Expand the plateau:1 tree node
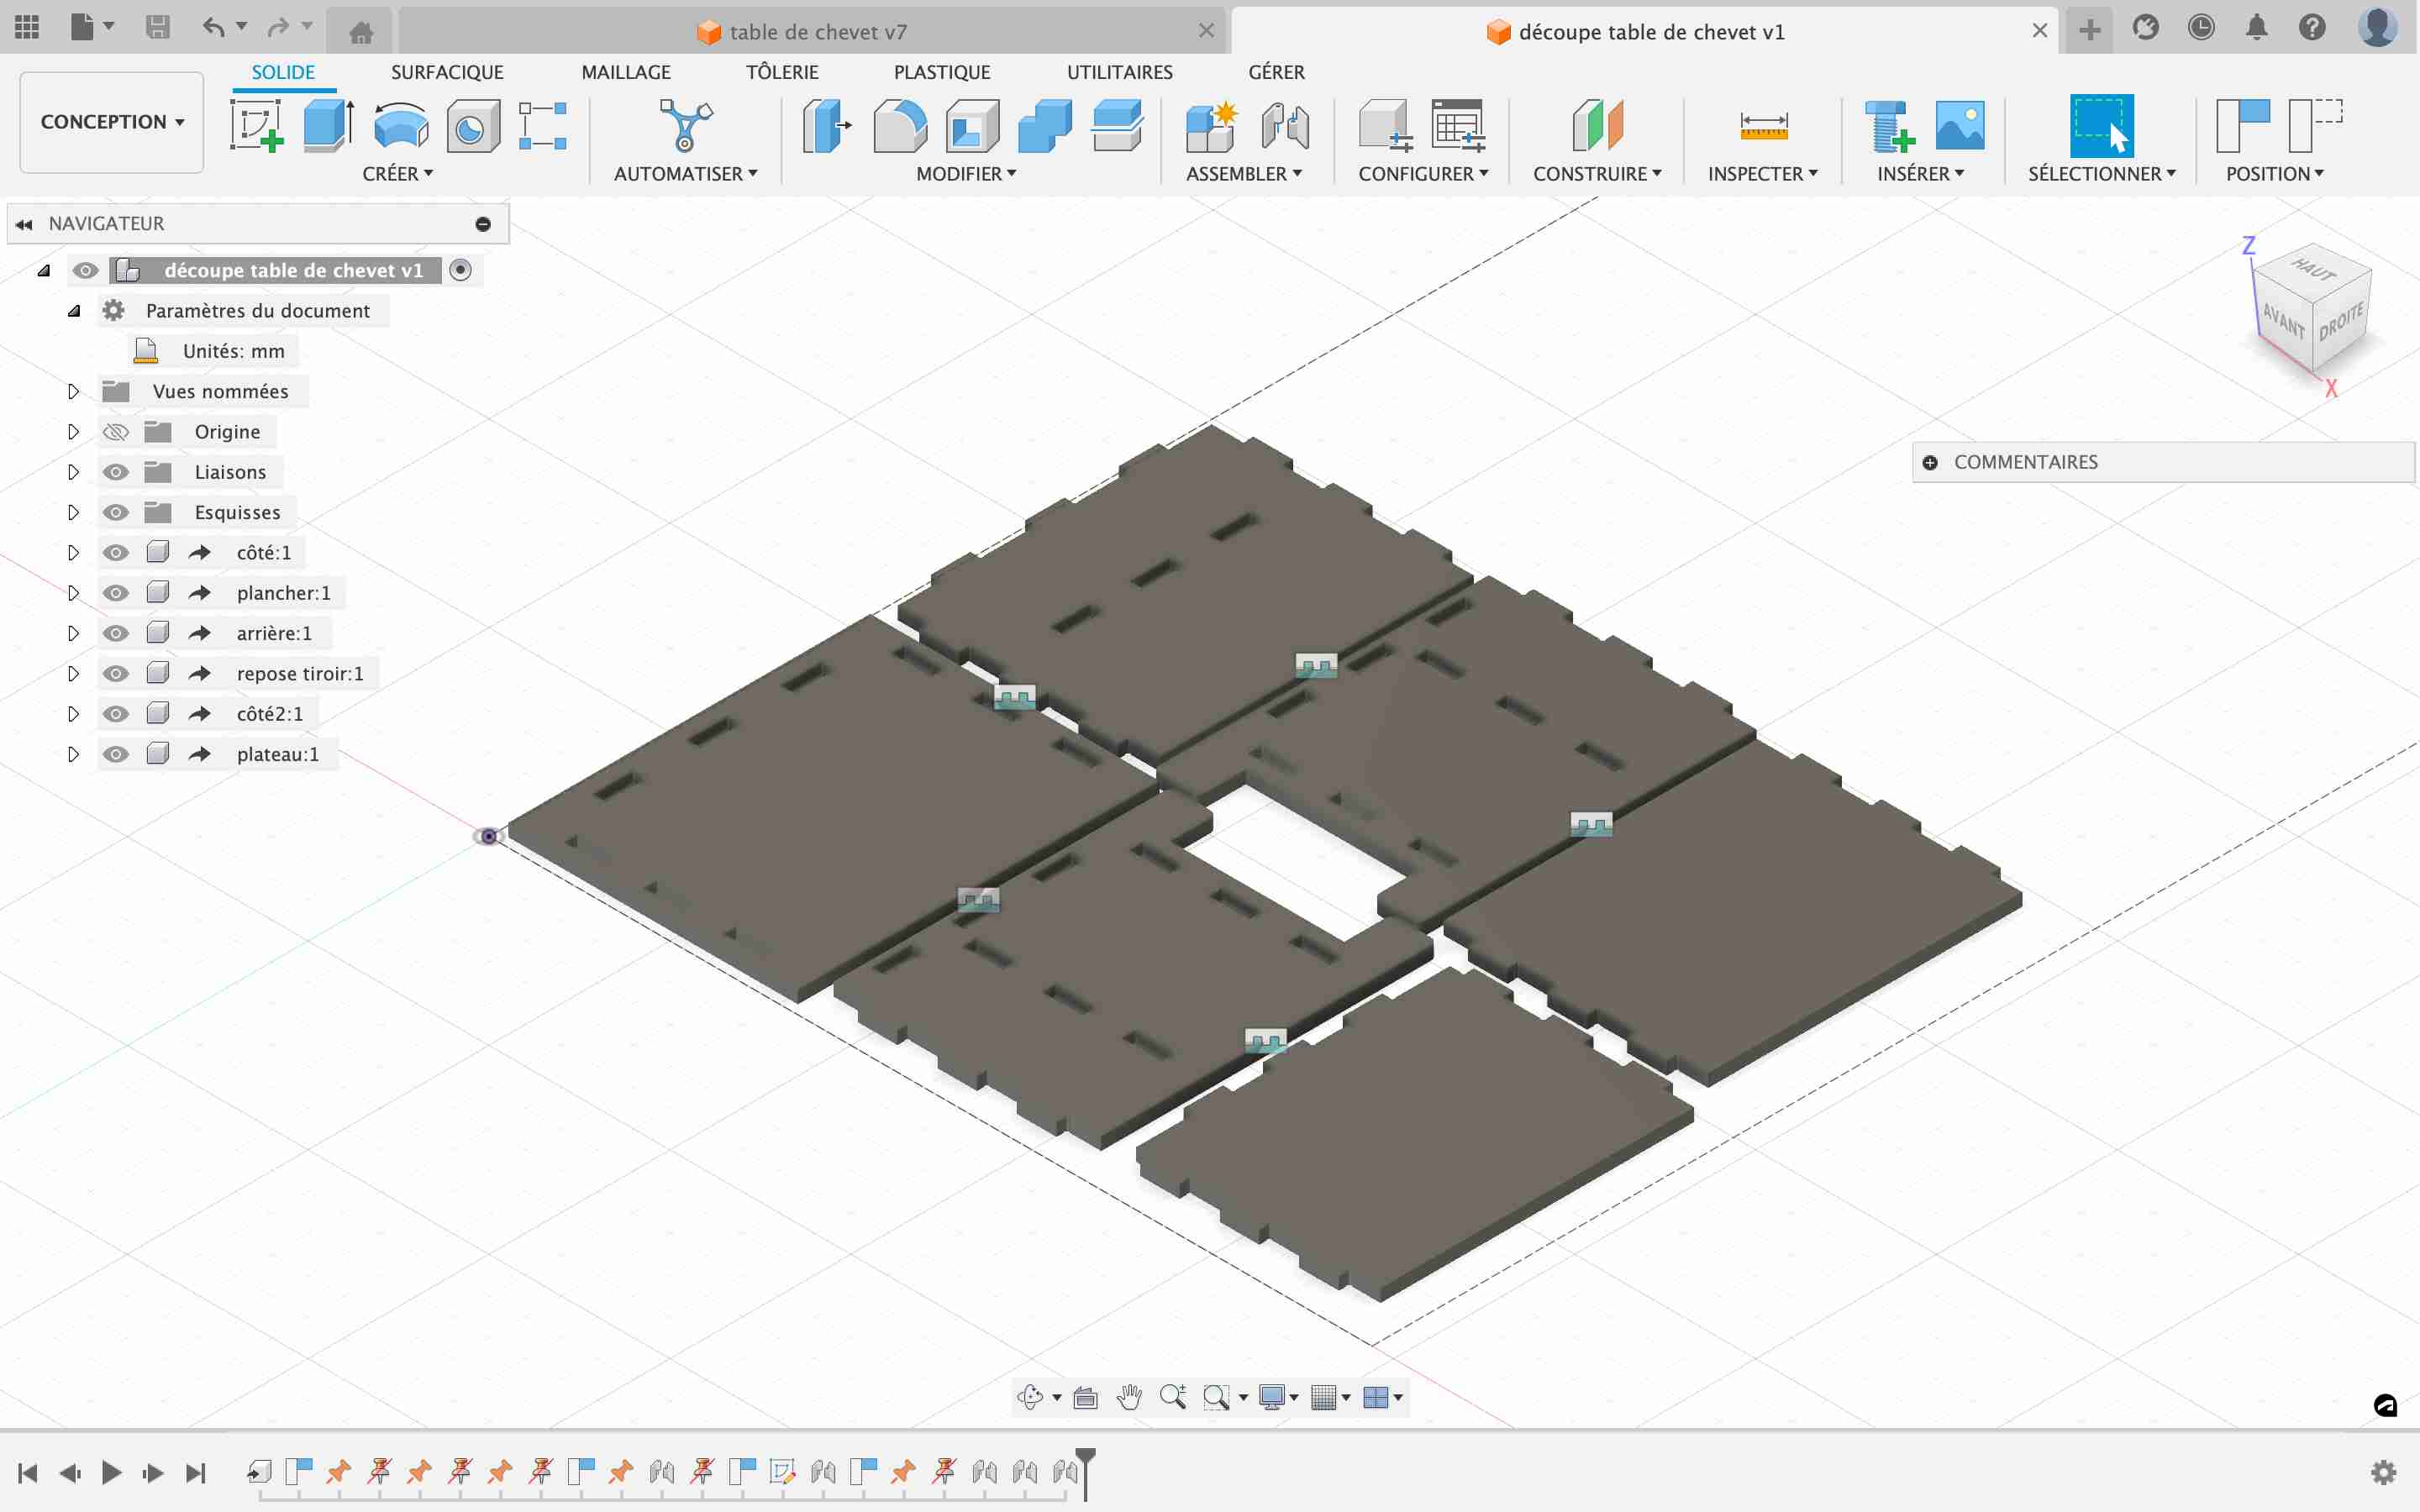The height and width of the screenshot is (1512, 2420). click(x=73, y=754)
